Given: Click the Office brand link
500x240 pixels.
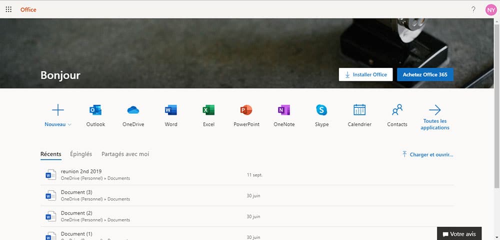Looking at the screenshot, I should 28,9.
